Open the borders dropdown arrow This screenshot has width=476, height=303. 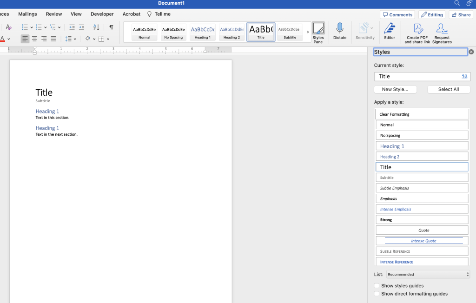pos(108,39)
